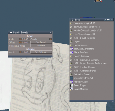Viewport: 115px width, 111px height.
Task: Click the pointConstraint script icon
Action: [x=71, y=27]
